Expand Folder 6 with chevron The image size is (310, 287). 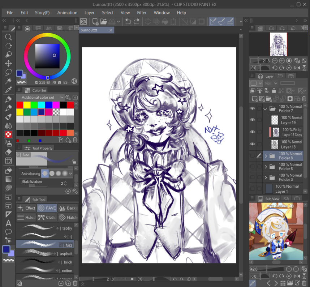point(266,167)
